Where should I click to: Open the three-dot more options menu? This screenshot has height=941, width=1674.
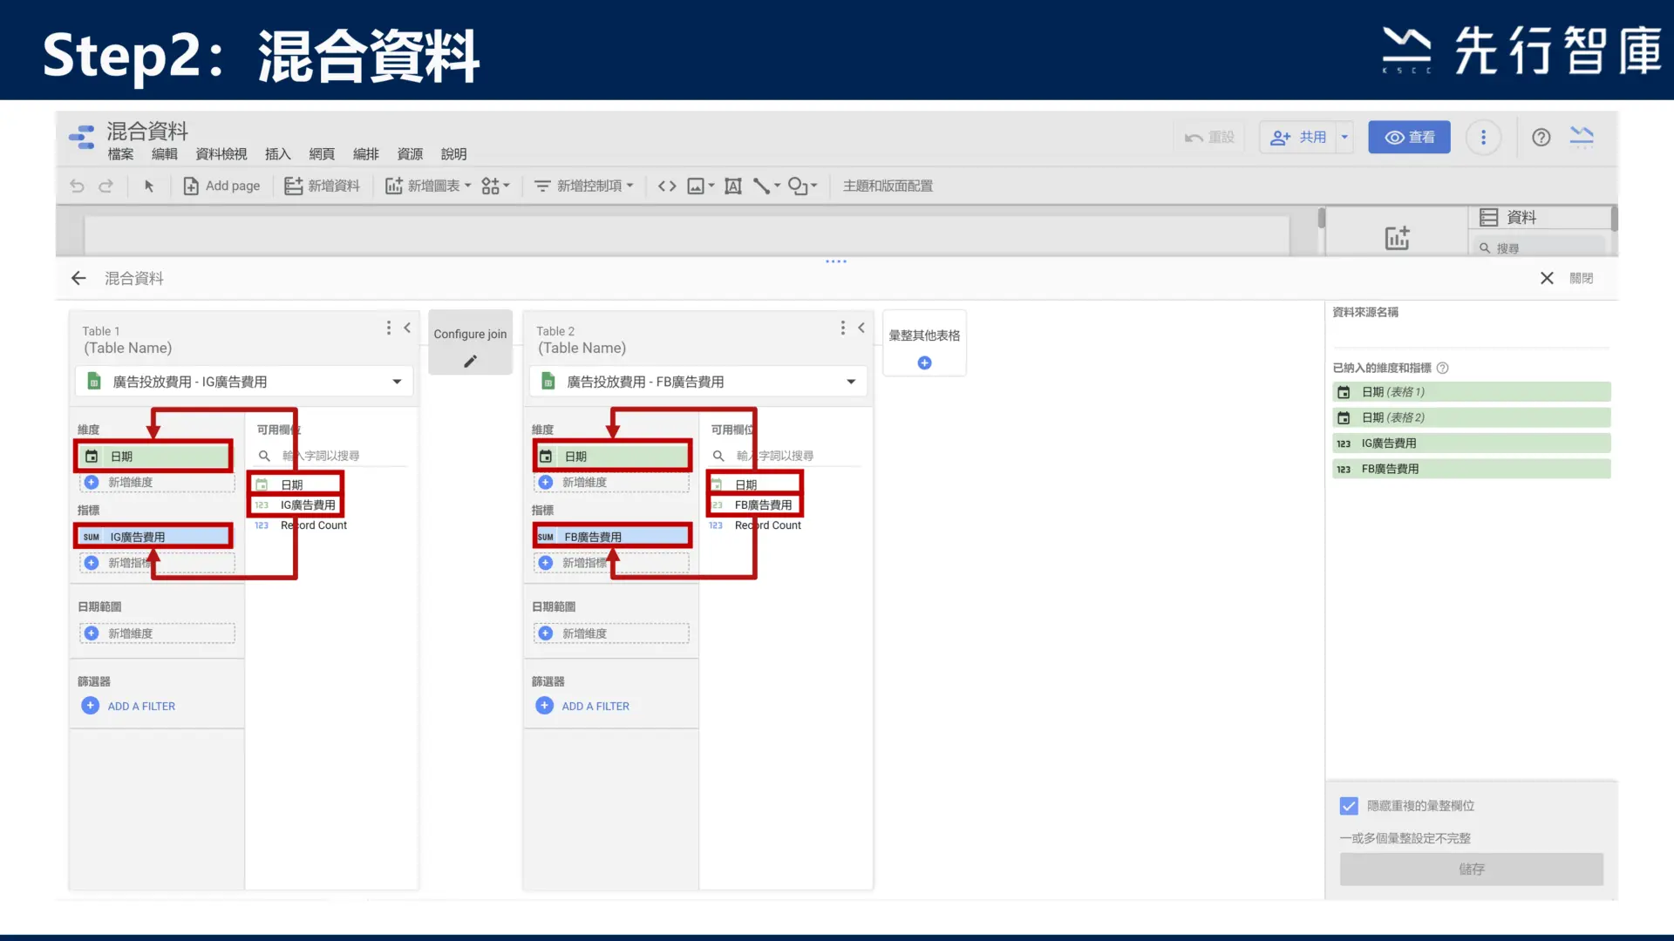point(1483,137)
